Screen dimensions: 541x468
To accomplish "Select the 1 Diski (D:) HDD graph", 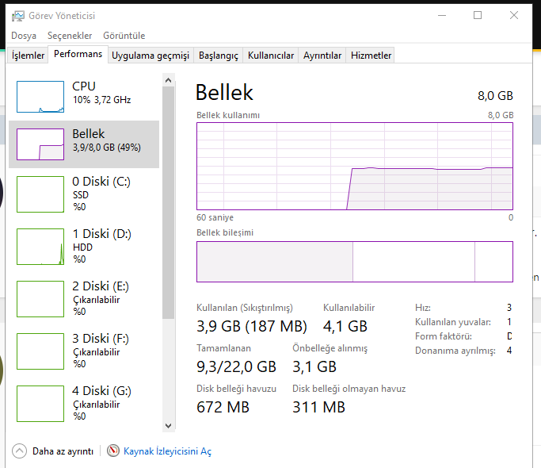I will pos(40,247).
